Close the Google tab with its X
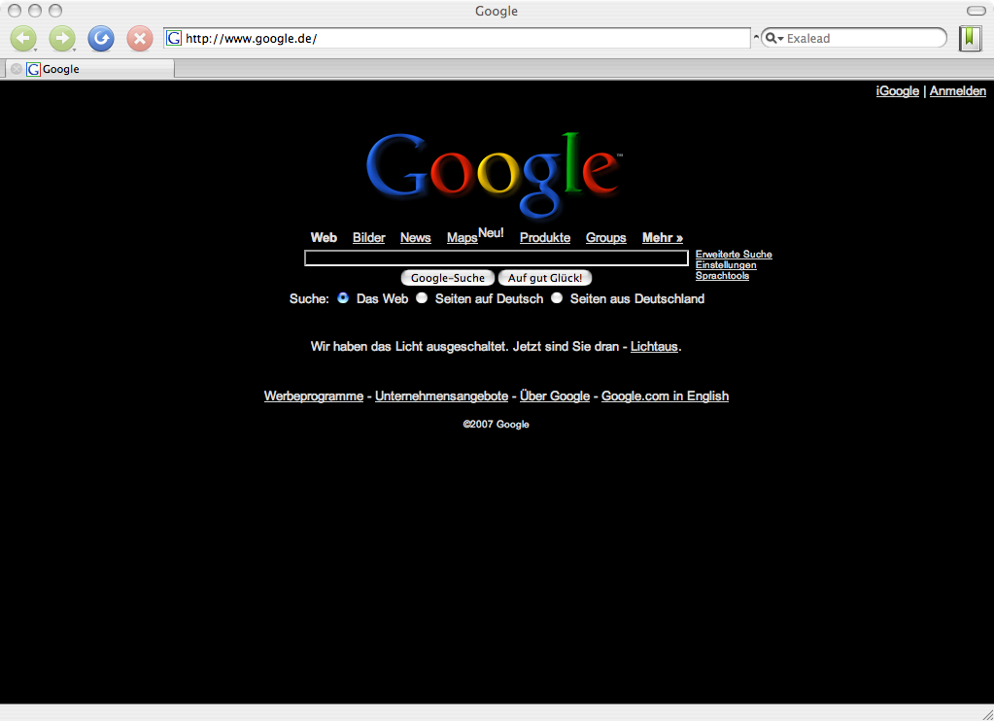Image resolution: width=994 pixels, height=721 pixels. tap(17, 69)
